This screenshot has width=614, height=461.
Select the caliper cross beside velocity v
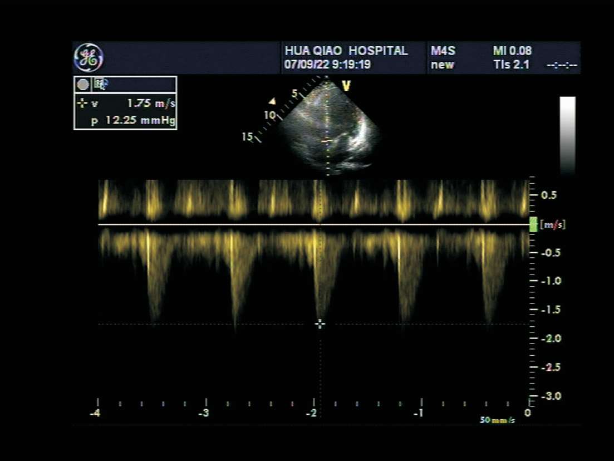82,104
